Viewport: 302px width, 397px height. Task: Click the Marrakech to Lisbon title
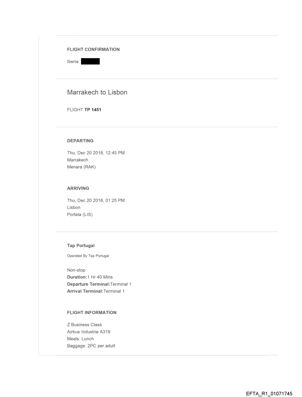pyautogui.click(x=97, y=92)
